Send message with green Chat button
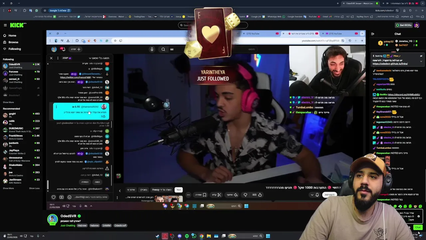This screenshot has width=426, height=240. click(x=418, y=227)
